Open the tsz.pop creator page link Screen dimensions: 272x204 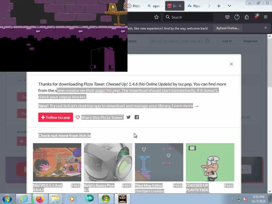113,90
